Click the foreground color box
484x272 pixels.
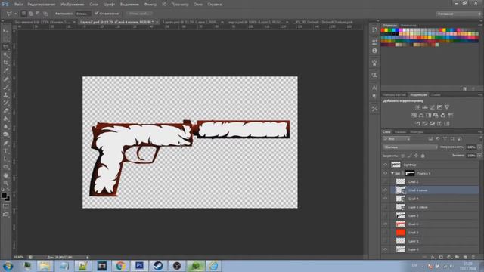click(5, 196)
